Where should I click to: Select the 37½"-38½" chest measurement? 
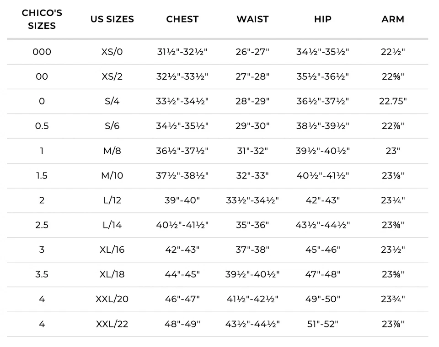182,175
